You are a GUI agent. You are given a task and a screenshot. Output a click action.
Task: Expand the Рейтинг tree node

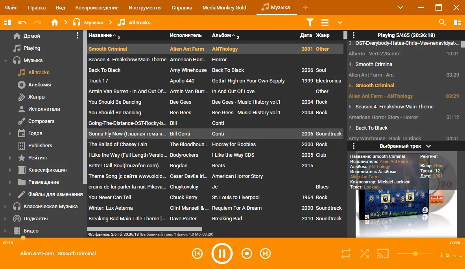coord(10,158)
